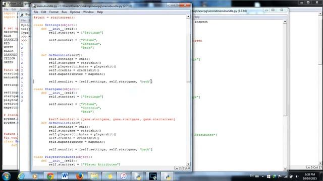Viewport: 323px width, 181px height.
Task: Open Windows Media Player from taskbar
Action: (x=35, y=176)
